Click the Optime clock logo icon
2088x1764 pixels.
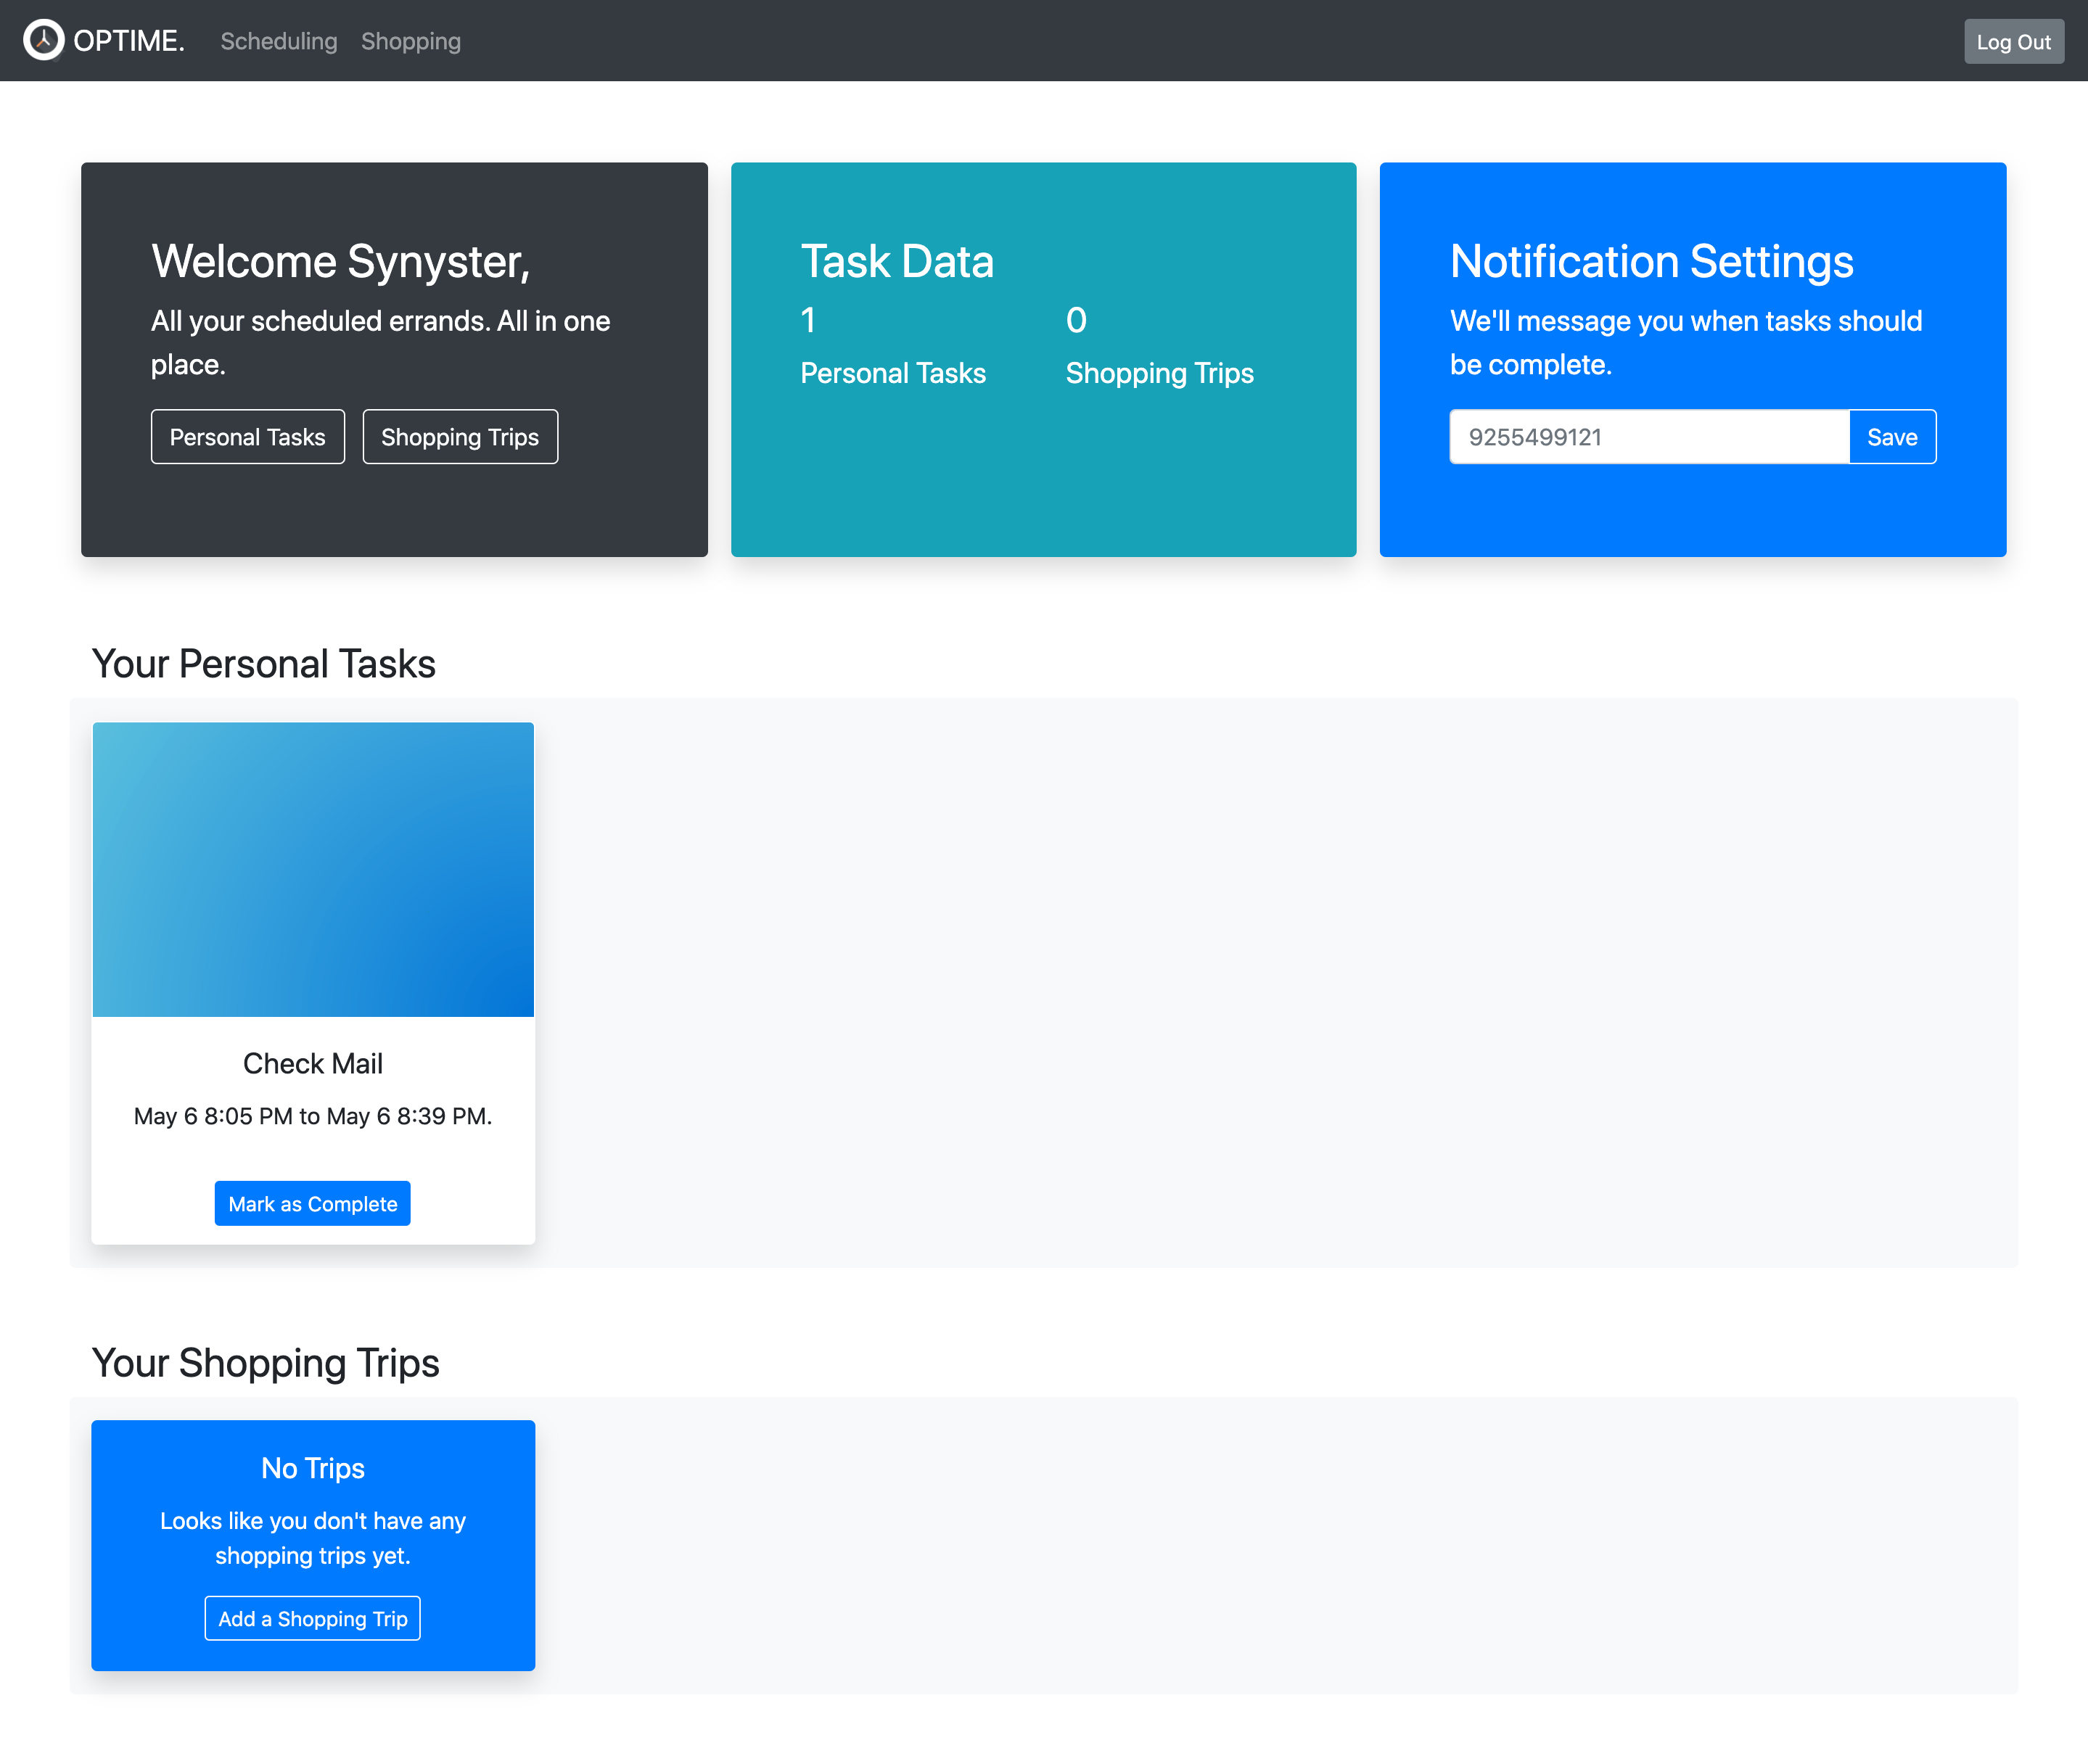click(43, 40)
